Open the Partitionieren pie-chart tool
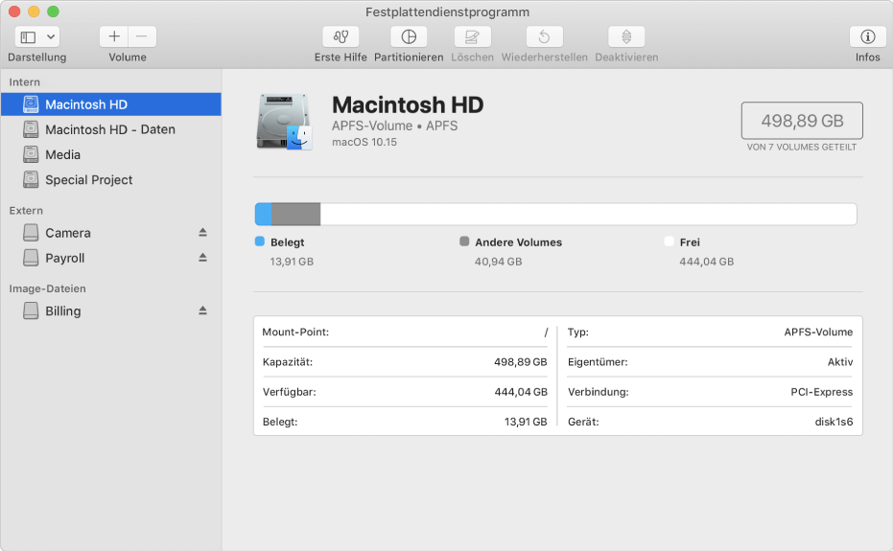The image size is (893, 551). pyautogui.click(x=409, y=36)
